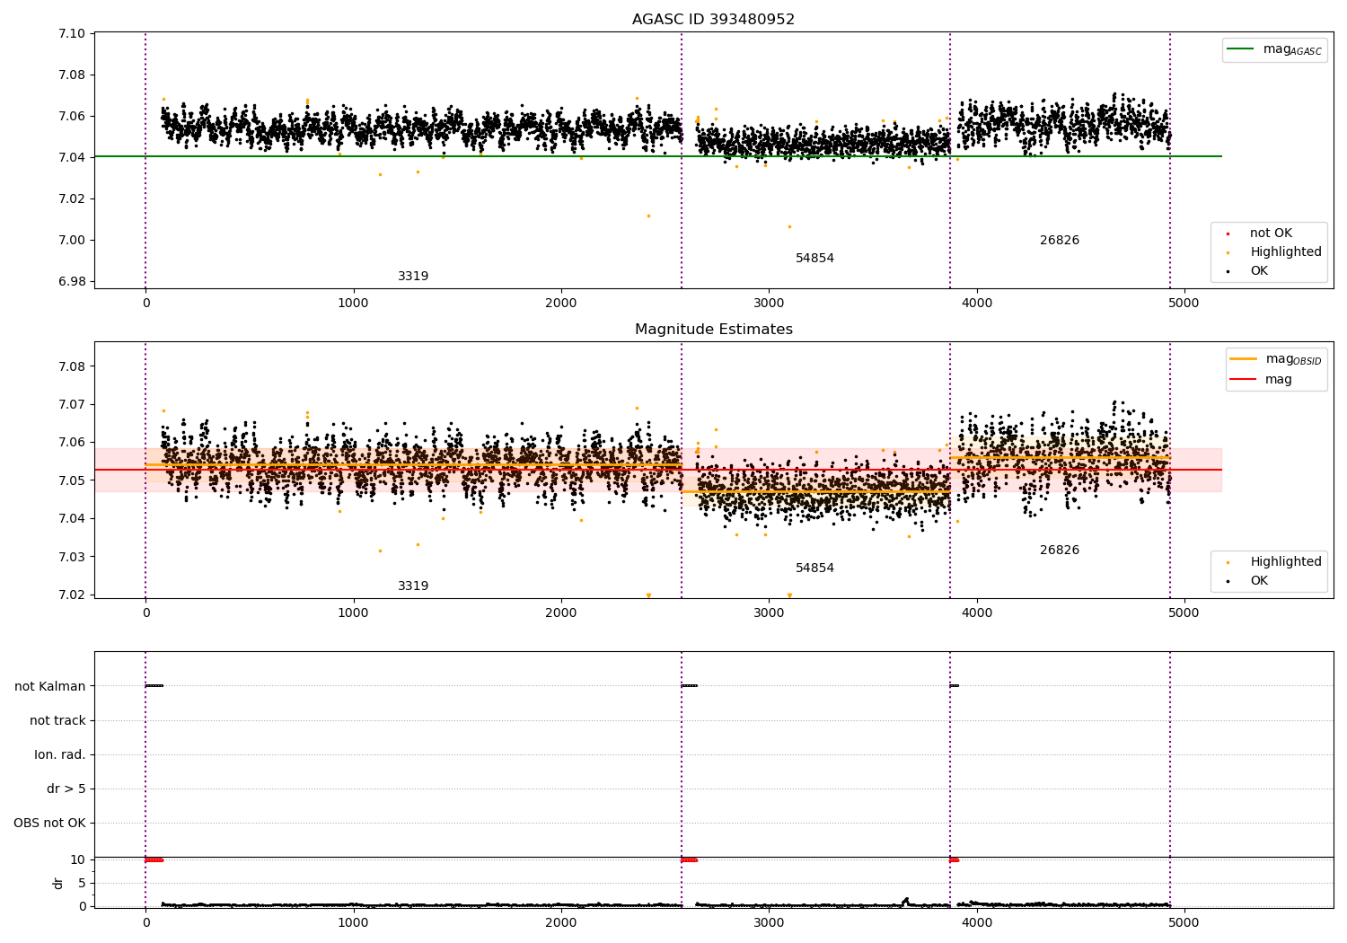Click the orange mag OBSID line segment for obsid 54854
Viewport: 1347px width, 943px height.
(815, 491)
